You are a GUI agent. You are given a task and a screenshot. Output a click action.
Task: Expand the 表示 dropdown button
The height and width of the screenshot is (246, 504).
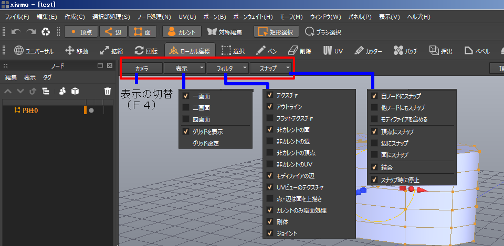184,68
